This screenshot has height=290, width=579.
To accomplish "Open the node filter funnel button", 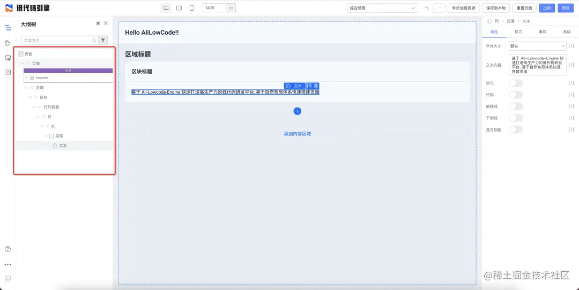I will tap(103, 41).
